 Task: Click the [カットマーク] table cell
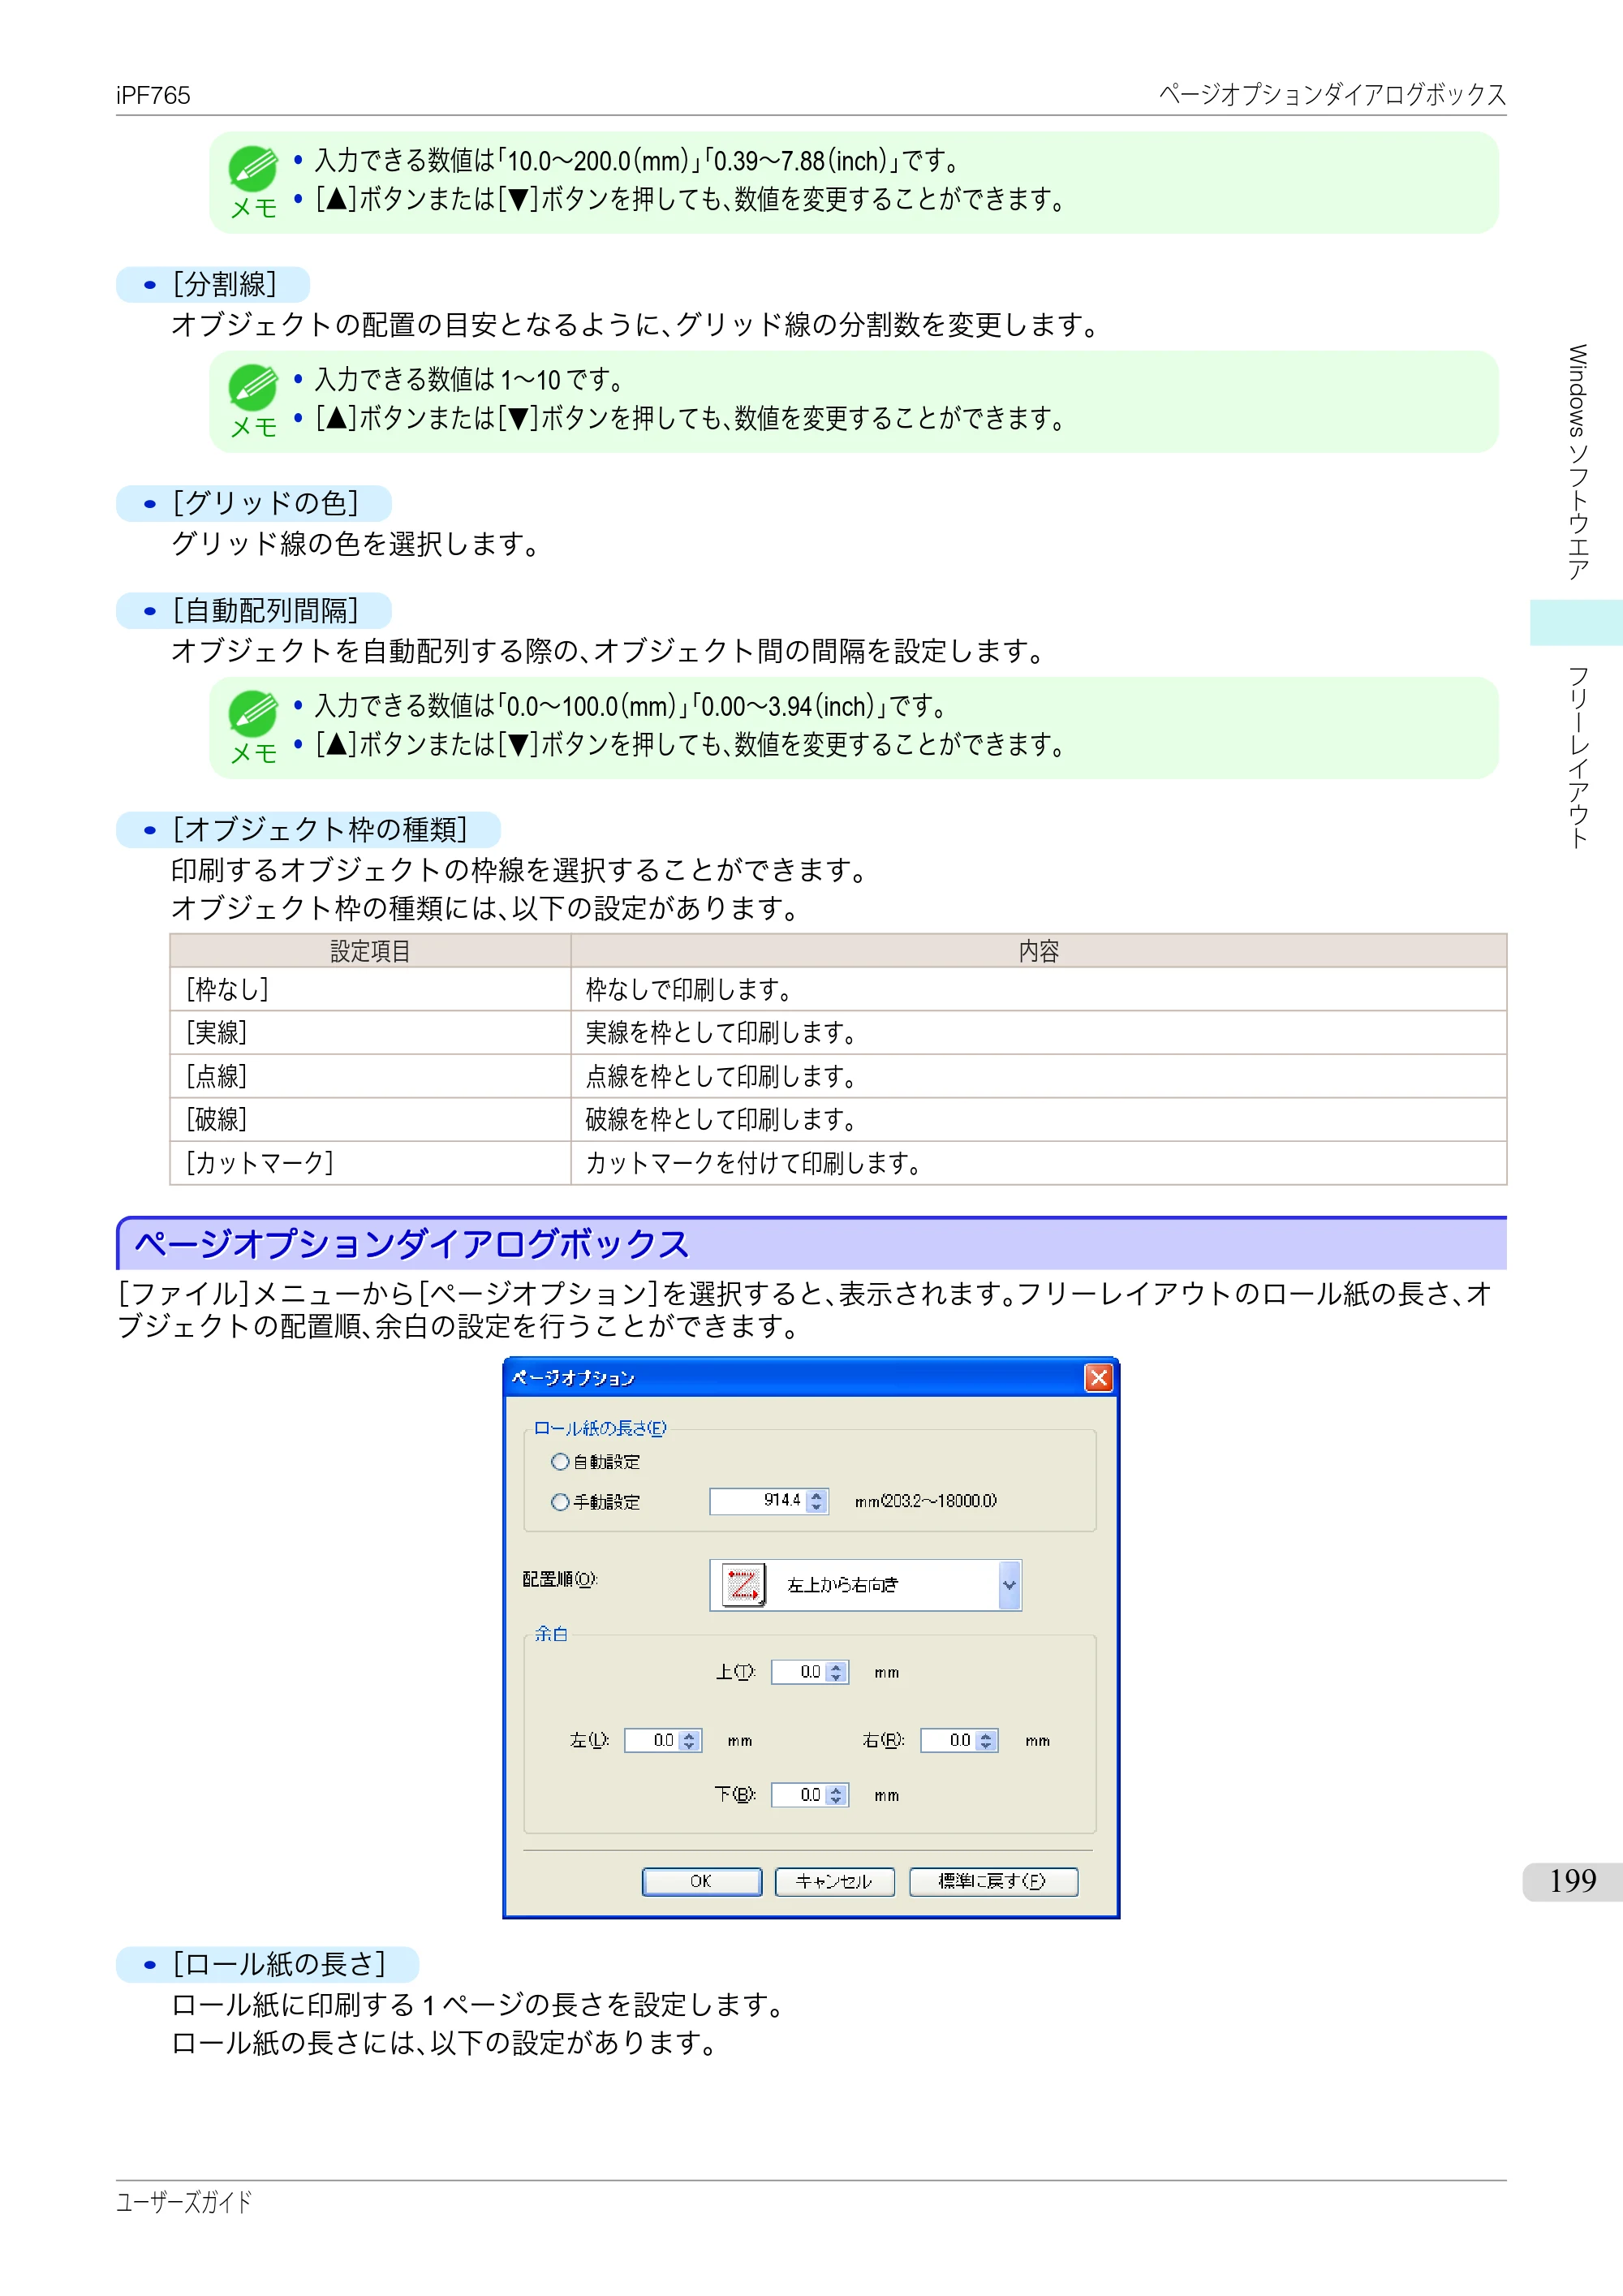[370, 1163]
